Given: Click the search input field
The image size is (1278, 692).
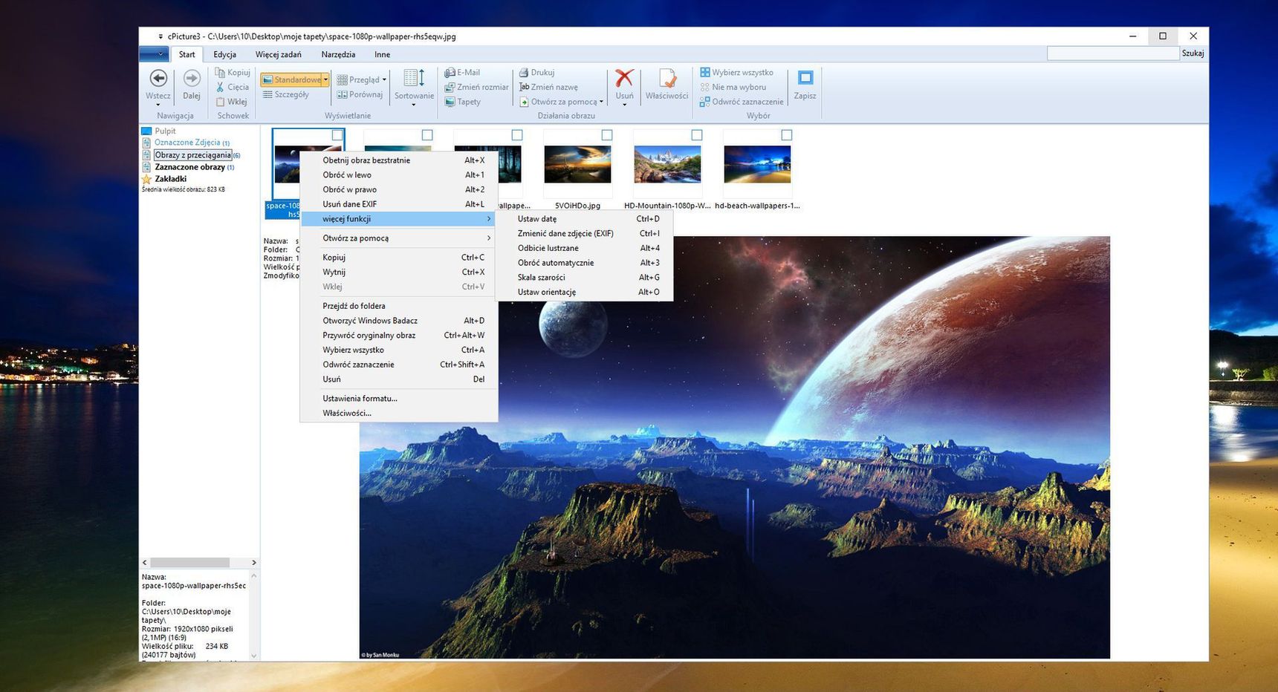Looking at the screenshot, I should (x=1113, y=53).
